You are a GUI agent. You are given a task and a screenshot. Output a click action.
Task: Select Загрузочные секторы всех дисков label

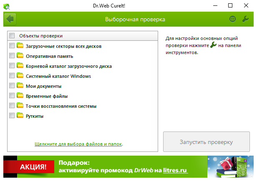click(x=63, y=46)
